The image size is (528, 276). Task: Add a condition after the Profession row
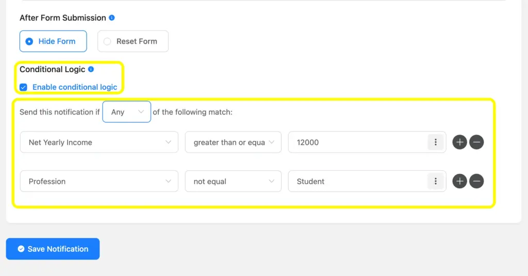459,181
